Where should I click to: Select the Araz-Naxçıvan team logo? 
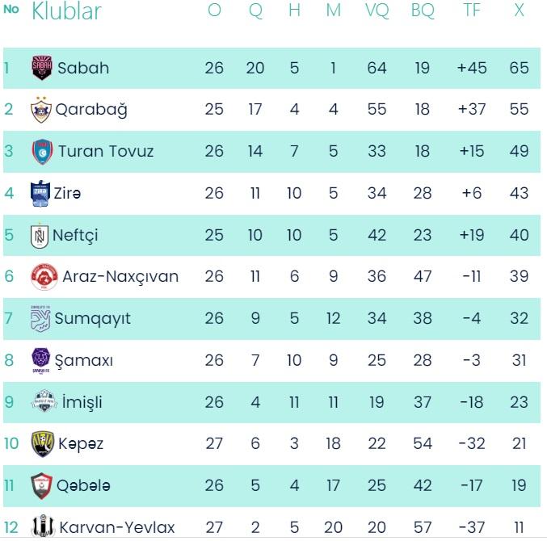[44, 276]
